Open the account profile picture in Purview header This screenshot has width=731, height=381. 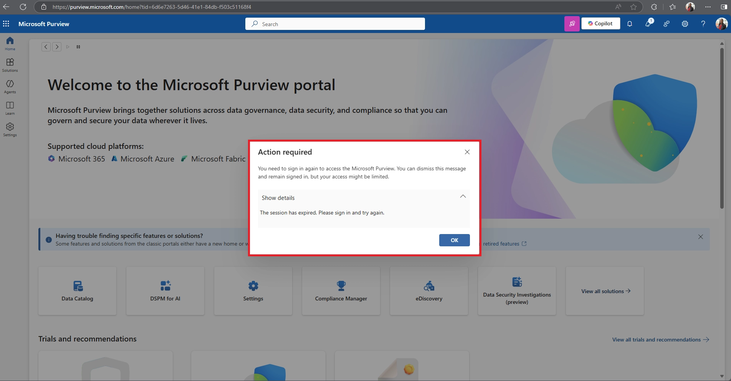[721, 24]
